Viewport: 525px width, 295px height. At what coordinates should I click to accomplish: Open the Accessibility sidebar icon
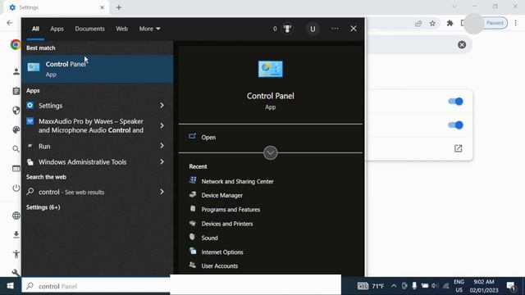[16, 254]
